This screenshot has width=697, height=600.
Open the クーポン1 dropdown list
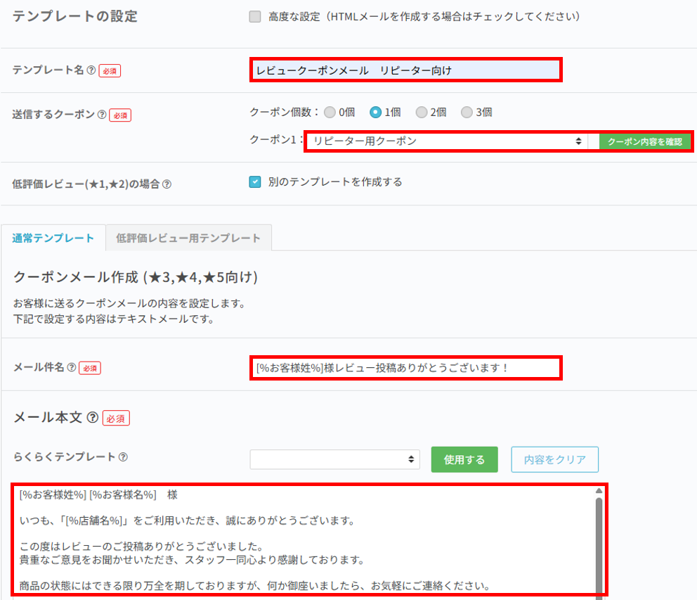click(448, 141)
